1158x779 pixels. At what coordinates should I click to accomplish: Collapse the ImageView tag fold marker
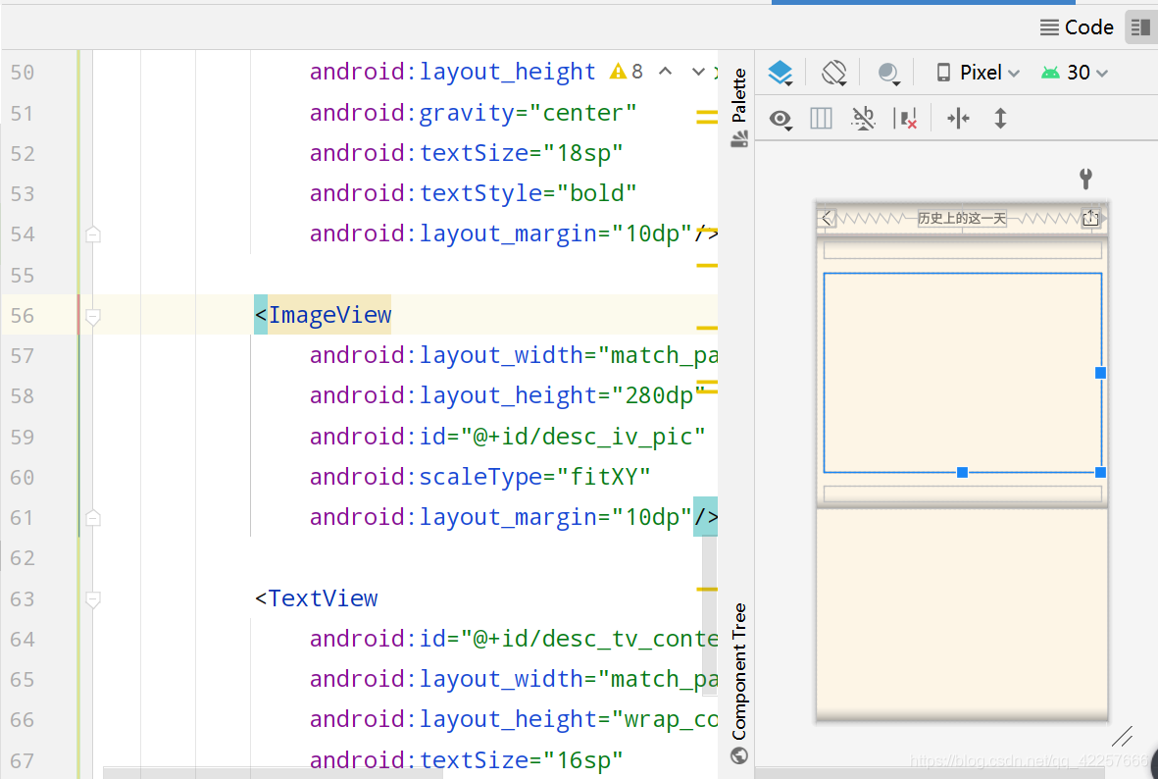(x=93, y=316)
